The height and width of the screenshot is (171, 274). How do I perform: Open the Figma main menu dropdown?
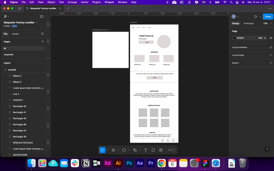tap(6, 16)
